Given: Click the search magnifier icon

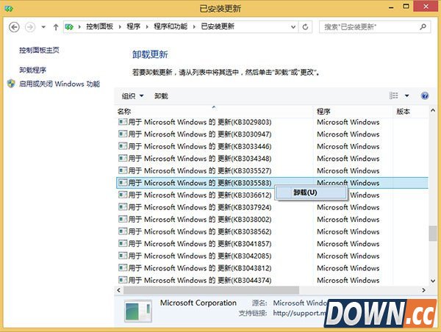Looking at the screenshot, I should 423,27.
